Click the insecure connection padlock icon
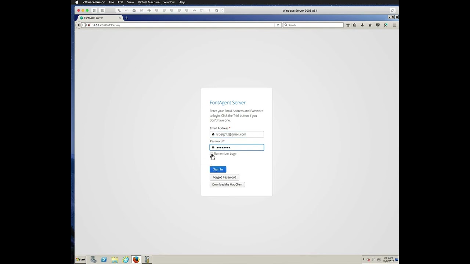This screenshot has width=470, height=264. (89, 25)
